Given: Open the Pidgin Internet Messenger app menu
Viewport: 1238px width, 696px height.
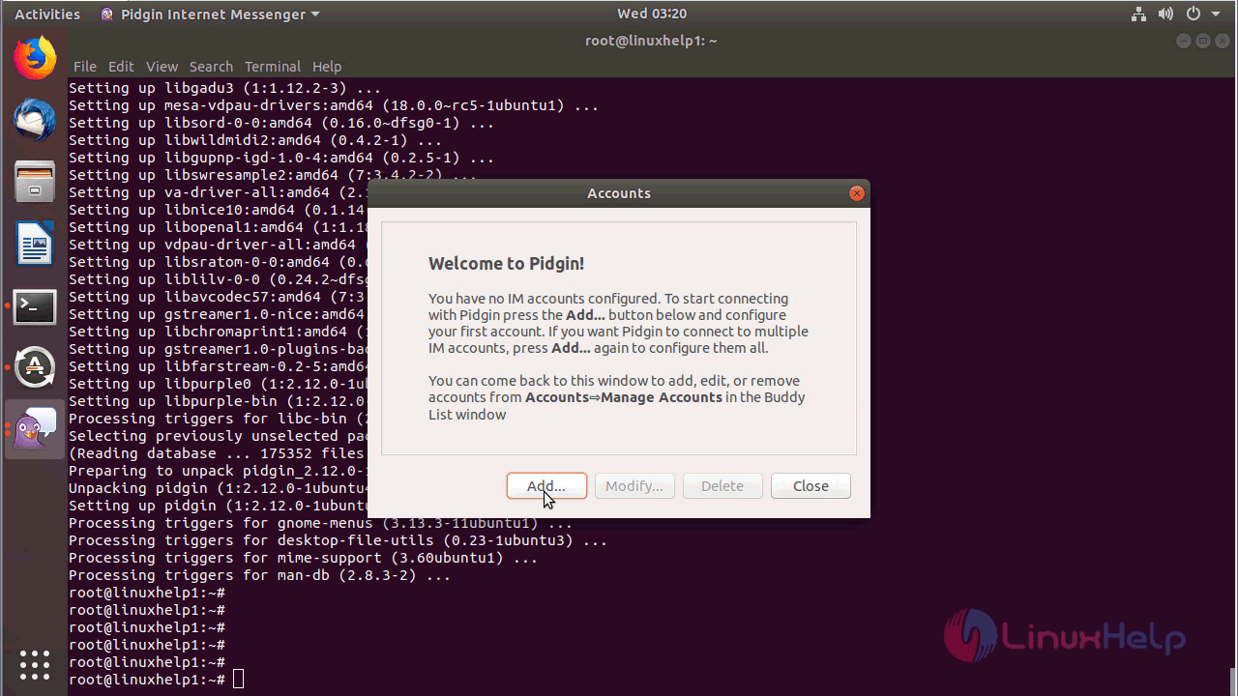Looking at the screenshot, I should [x=210, y=14].
